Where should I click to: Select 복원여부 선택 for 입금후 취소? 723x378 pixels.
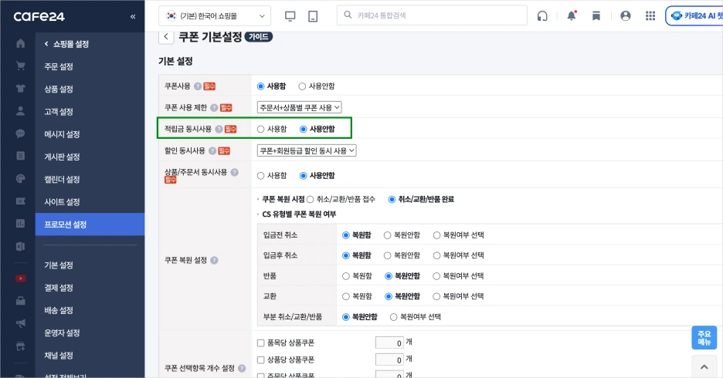[x=436, y=255]
